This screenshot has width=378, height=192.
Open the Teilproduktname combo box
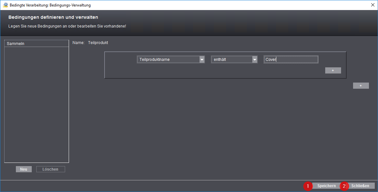168,60
